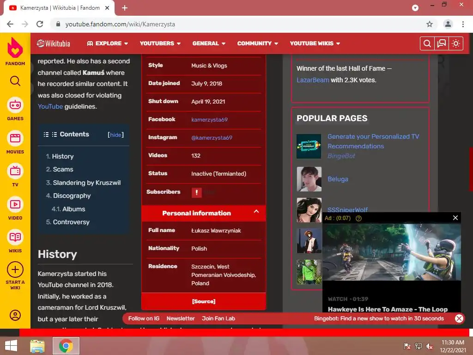Image resolution: width=473 pixels, height=355 pixels.
Task: Open the Beluga popular page
Action: (338, 179)
